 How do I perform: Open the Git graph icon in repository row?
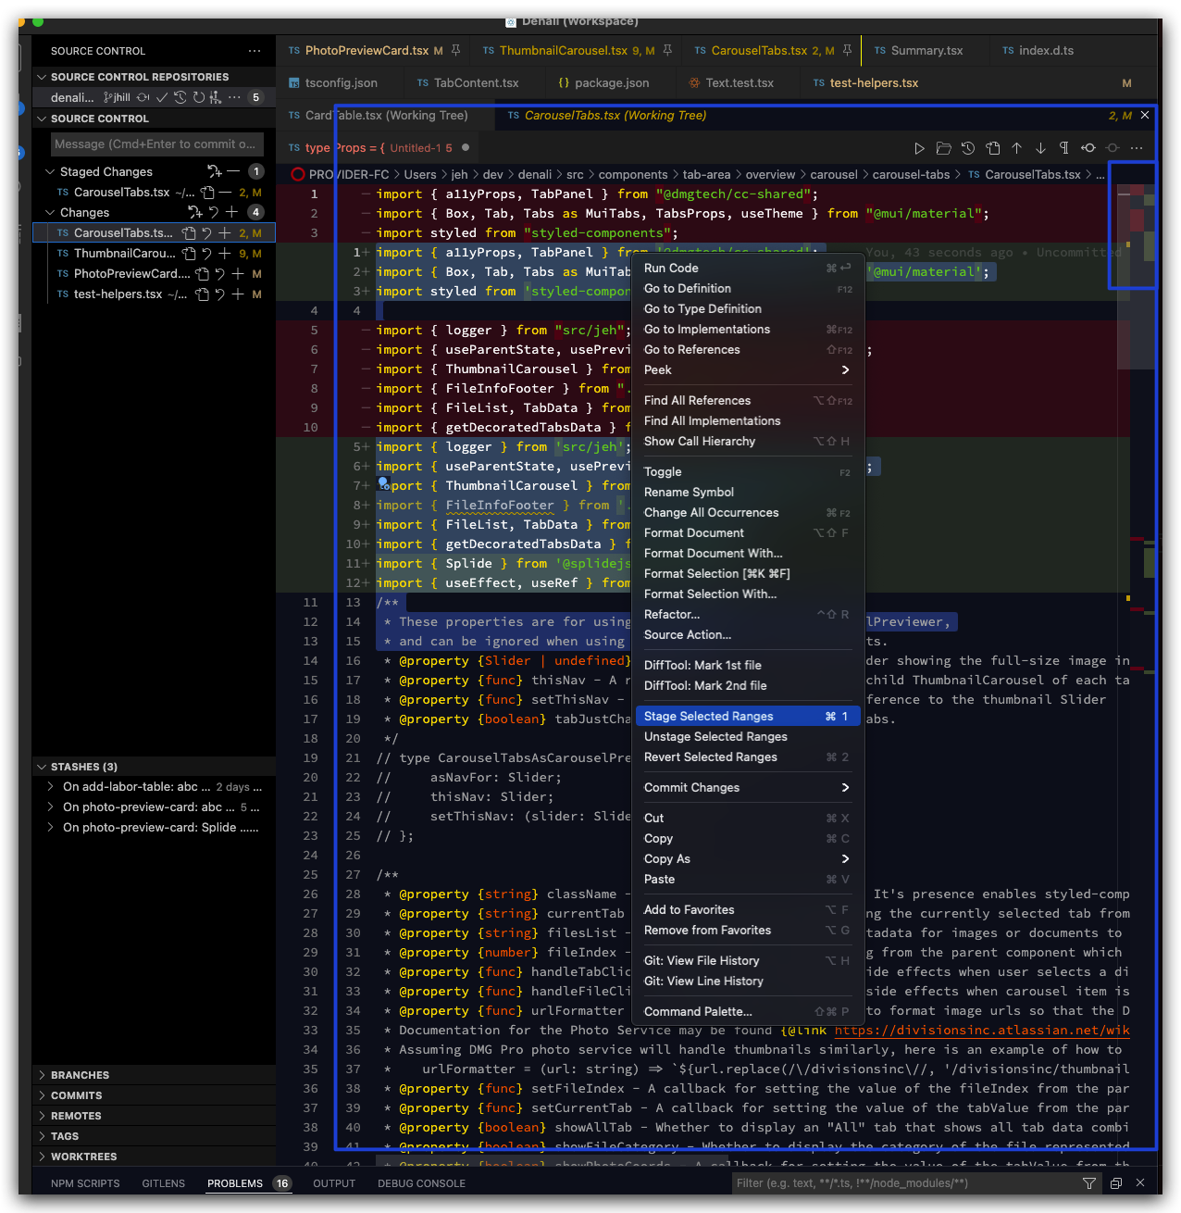(215, 98)
